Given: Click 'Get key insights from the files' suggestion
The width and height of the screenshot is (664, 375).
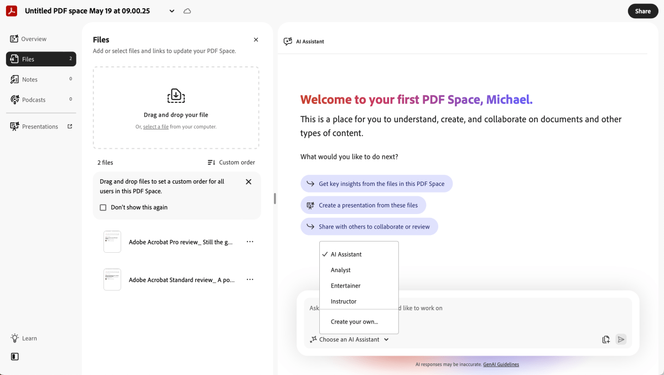Looking at the screenshot, I should (x=376, y=184).
